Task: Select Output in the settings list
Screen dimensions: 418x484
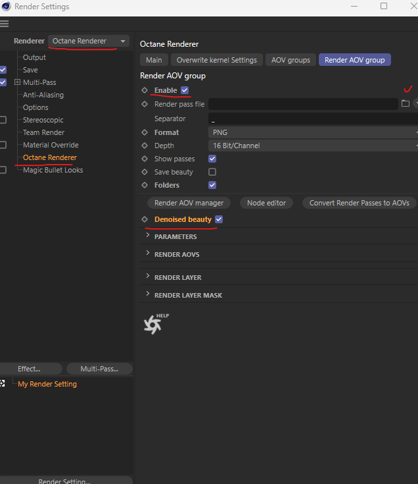Action: point(34,57)
